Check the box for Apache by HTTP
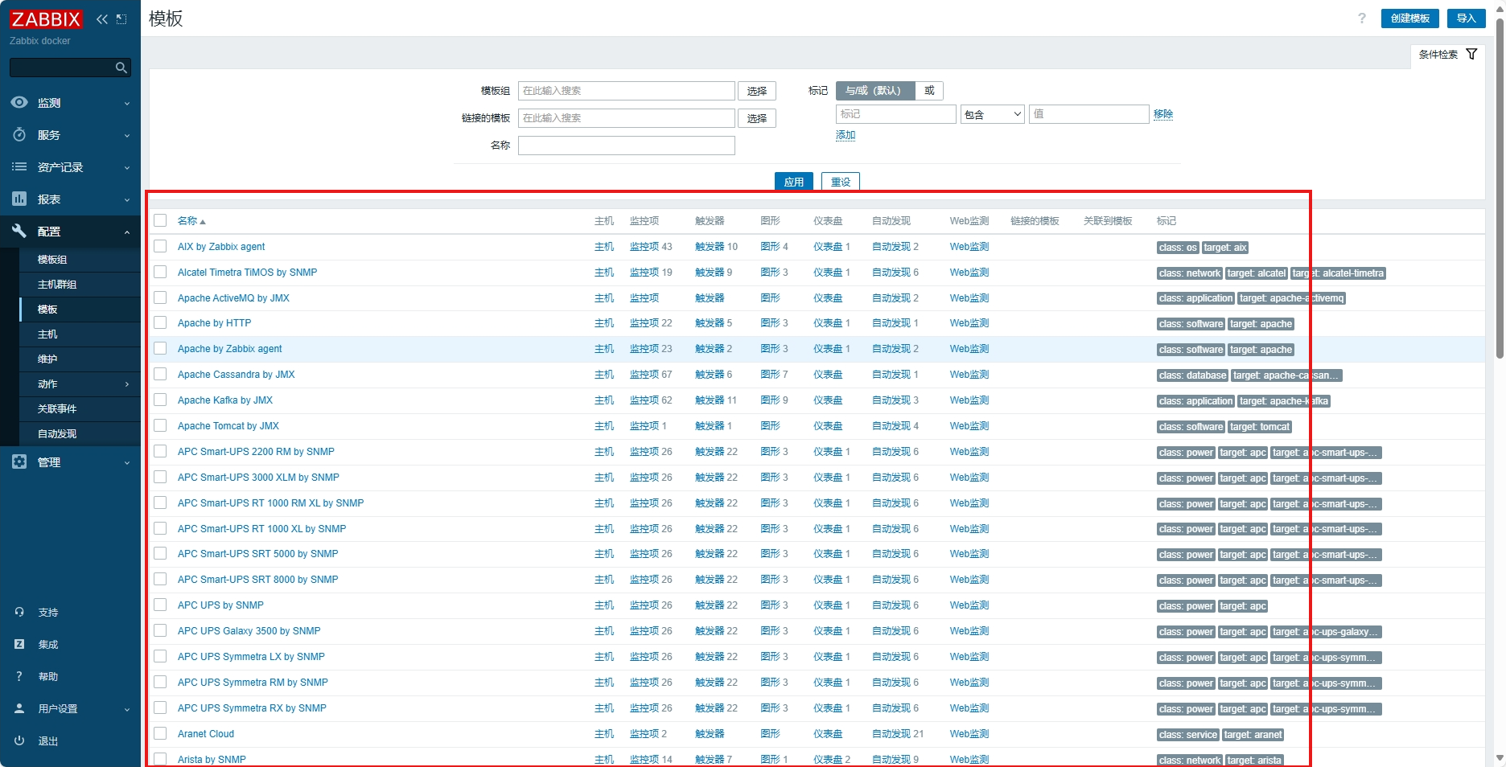The height and width of the screenshot is (767, 1506). coord(160,322)
